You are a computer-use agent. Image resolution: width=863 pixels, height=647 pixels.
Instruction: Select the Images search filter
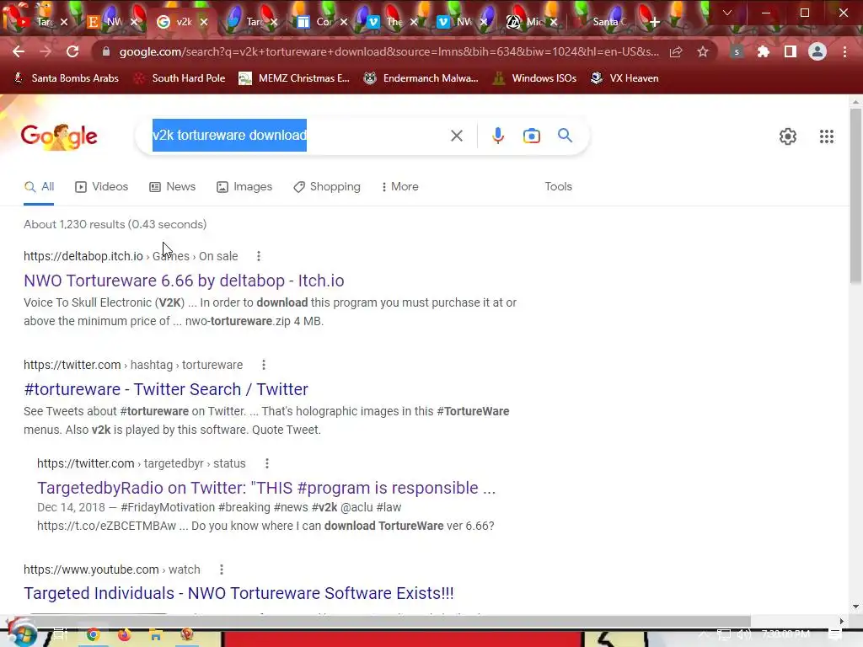(x=244, y=186)
